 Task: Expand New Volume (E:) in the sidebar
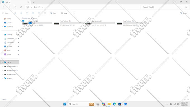click(x=2, y=70)
